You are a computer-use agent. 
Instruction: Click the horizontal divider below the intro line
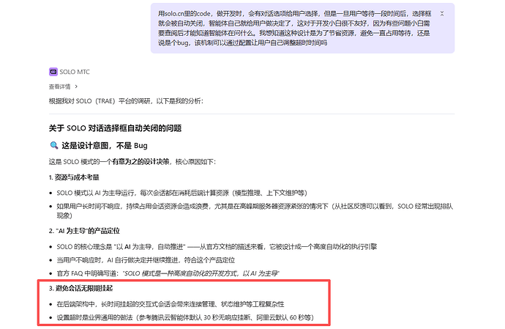252,114
